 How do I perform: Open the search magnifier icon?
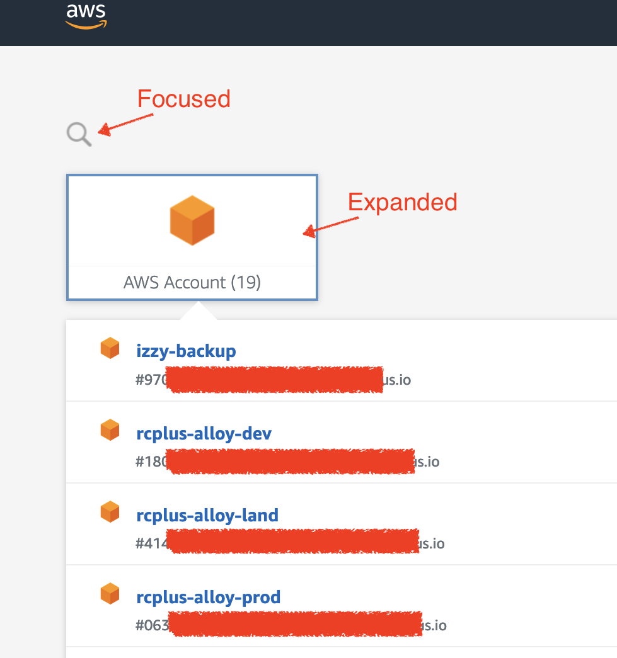pyautogui.click(x=79, y=134)
